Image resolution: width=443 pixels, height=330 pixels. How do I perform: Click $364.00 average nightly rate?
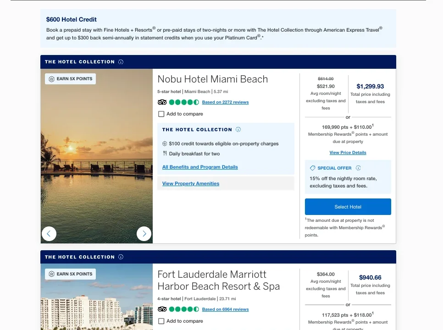[326, 275]
